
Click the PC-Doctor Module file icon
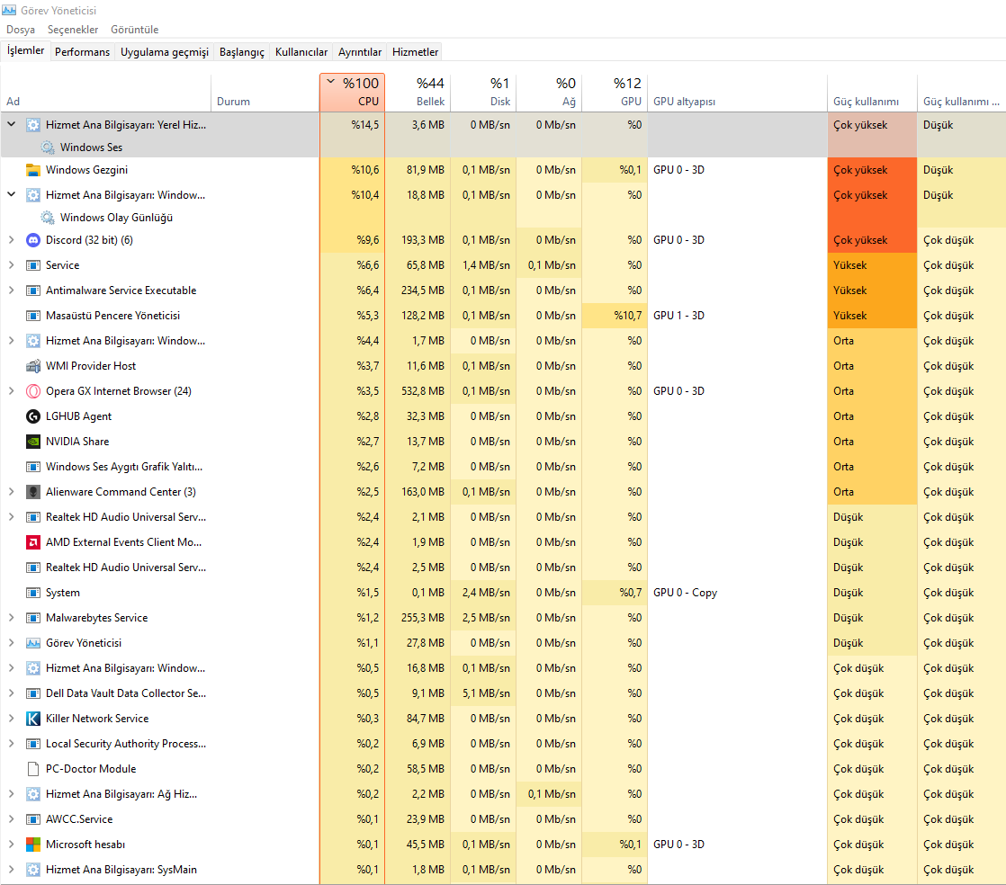(x=32, y=768)
